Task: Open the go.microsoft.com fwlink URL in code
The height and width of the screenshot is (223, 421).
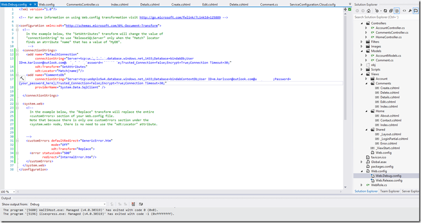Action: coord(180,17)
